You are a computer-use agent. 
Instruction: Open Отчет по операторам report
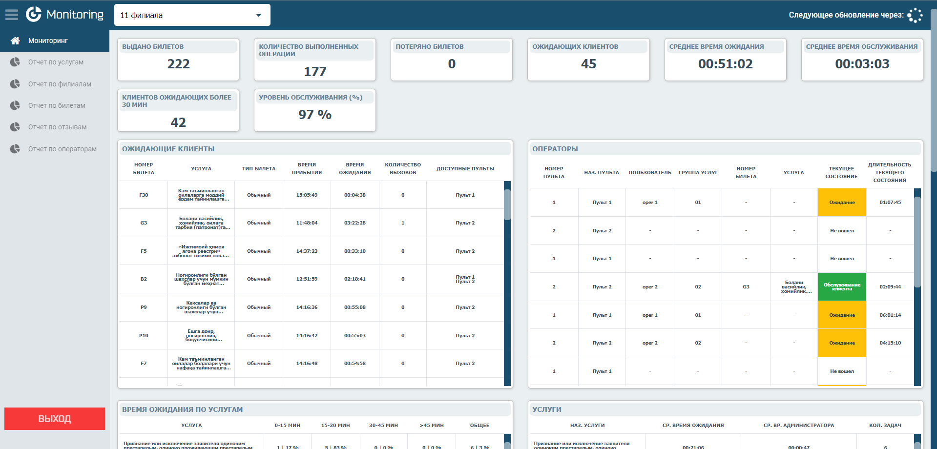[x=62, y=149]
